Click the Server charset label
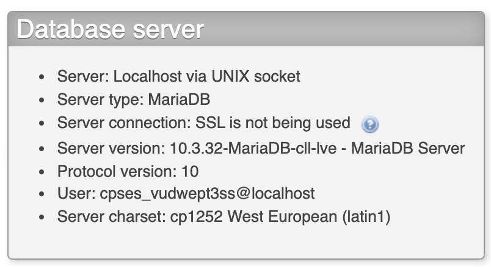 (112, 216)
